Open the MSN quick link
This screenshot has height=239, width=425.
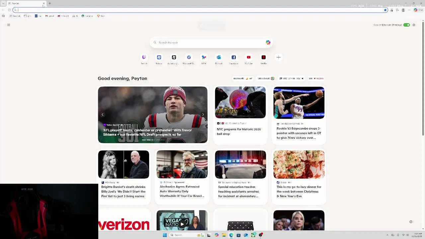point(204,57)
